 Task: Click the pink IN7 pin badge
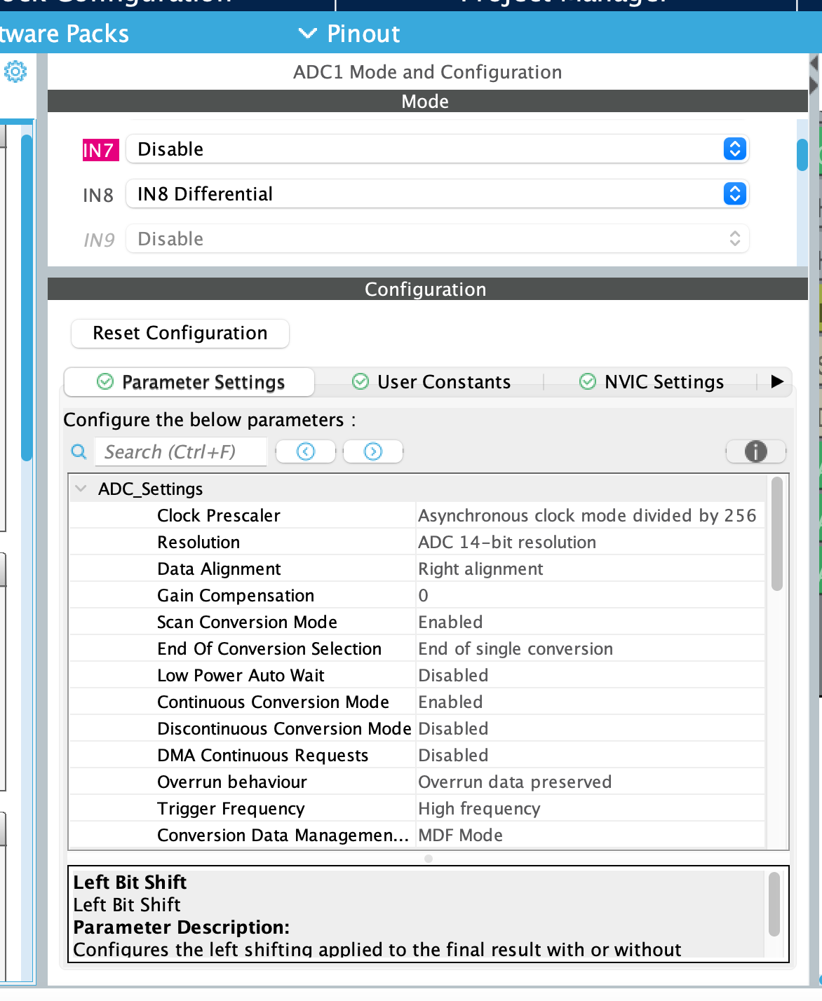point(100,149)
